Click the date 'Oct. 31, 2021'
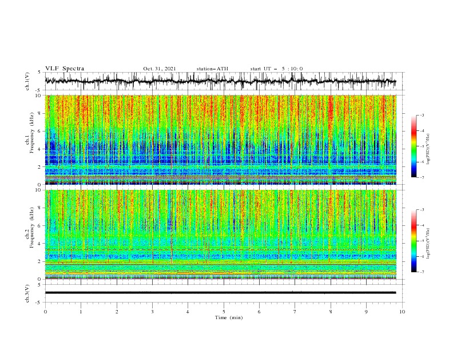The image size is (453, 350). (x=160, y=69)
